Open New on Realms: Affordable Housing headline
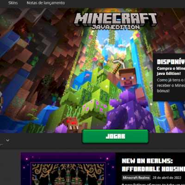185x185 pixels. click(154, 165)
